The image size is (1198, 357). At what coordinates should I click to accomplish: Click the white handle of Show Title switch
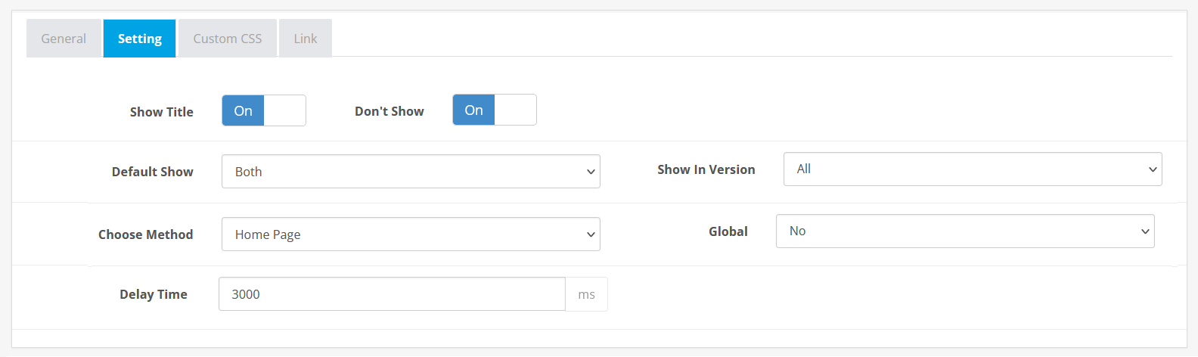click(284, 111)
